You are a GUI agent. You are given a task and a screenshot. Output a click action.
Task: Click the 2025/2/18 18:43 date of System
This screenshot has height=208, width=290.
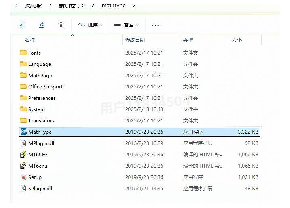coord(144,109)
